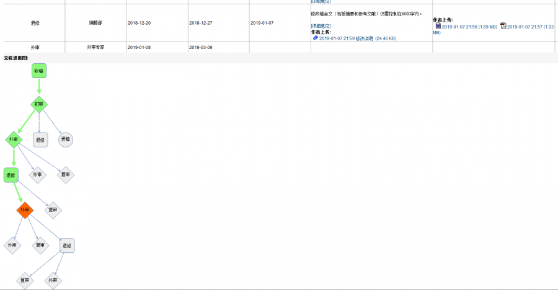
Task: Select the green 初审 diamond node
Action: pyautogui.click(x=39, y=104)
